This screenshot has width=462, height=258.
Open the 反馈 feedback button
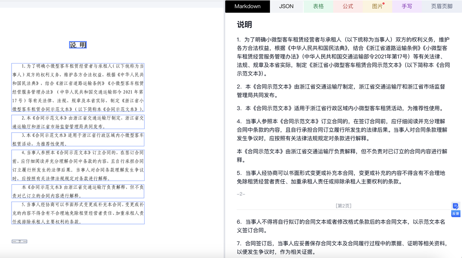[x=456, y=214]
